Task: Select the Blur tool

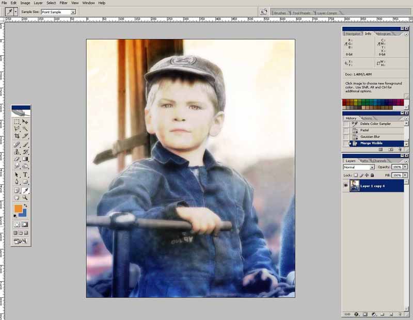Action: click(17, 166)
